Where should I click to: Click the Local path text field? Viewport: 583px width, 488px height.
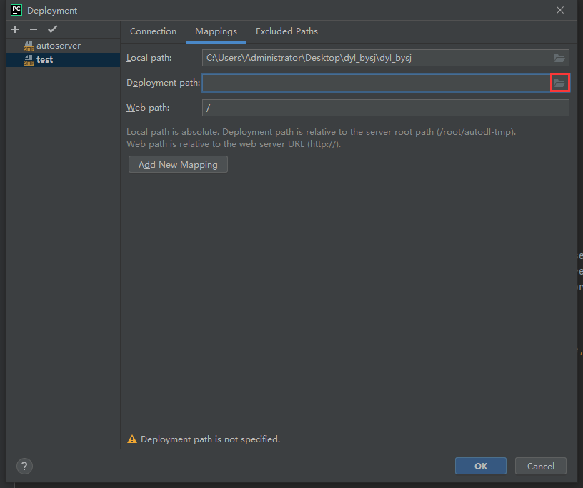pos(372,57)
